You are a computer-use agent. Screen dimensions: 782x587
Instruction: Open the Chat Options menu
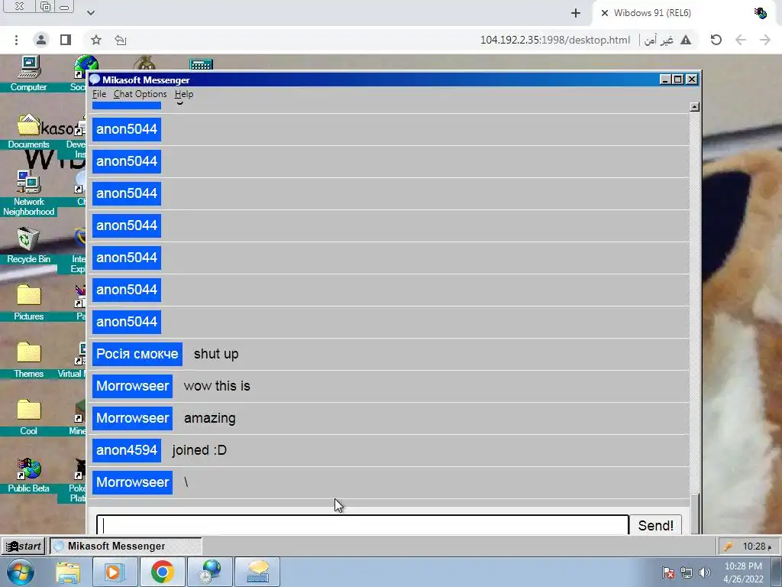[x=141, y=94]
